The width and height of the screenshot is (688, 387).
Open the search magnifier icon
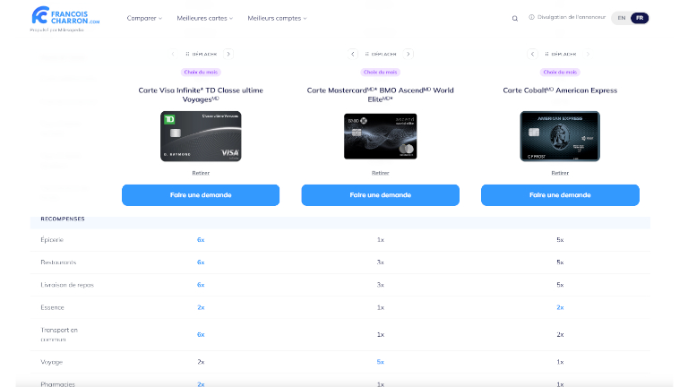[515, 19]
